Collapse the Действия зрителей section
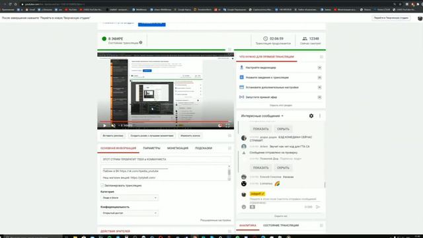 (x=229, y=231)
